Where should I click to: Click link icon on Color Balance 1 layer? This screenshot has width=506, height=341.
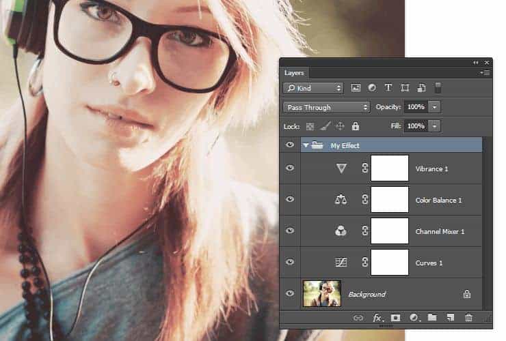364,199
